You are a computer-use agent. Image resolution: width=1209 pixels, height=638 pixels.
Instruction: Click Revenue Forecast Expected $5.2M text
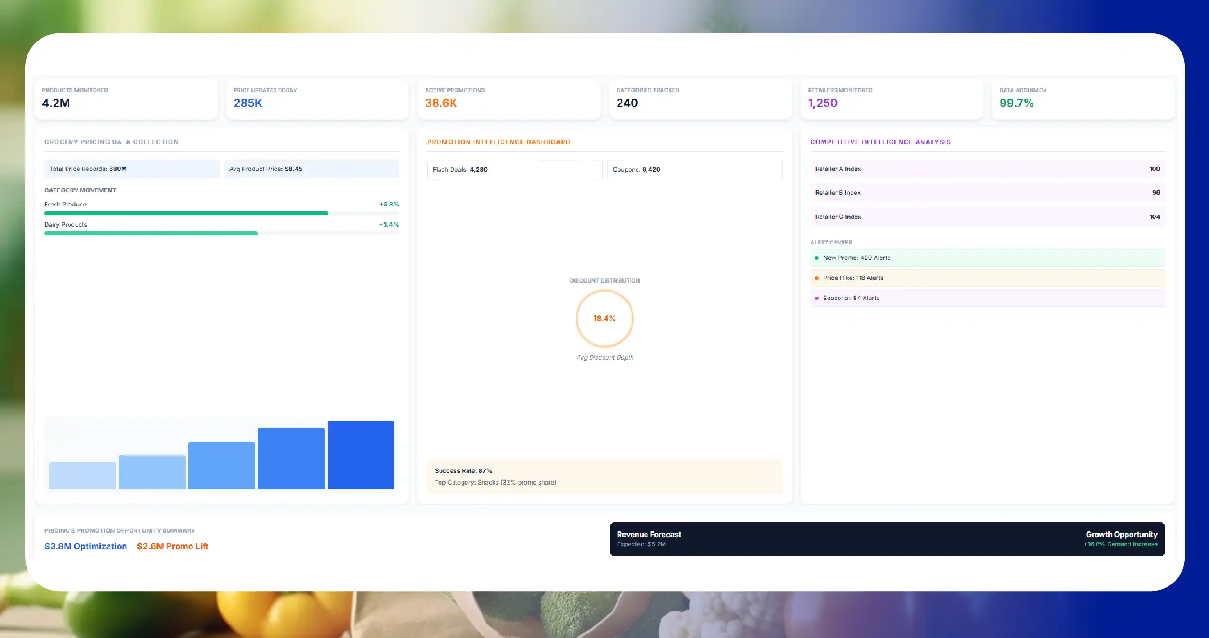(649, 539)
